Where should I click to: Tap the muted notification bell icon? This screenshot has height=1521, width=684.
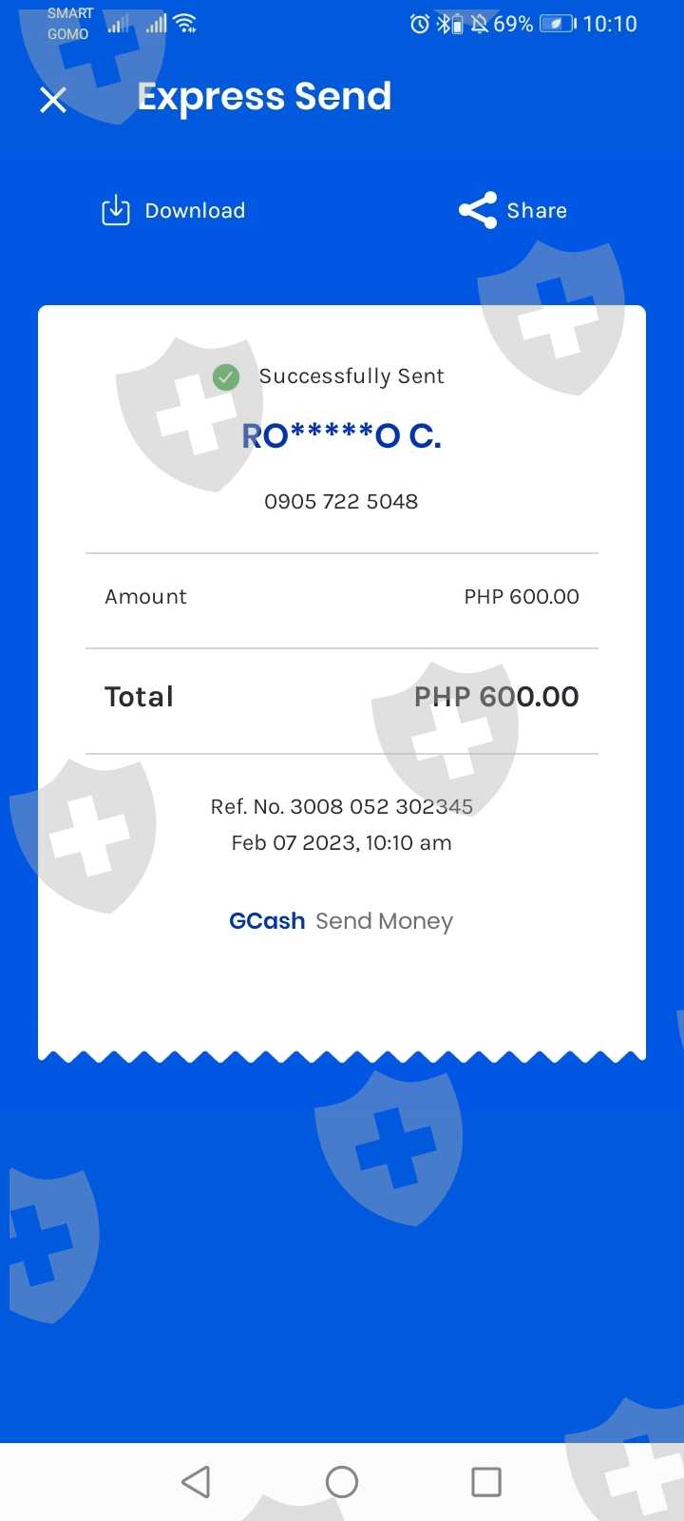pos(479,24)
